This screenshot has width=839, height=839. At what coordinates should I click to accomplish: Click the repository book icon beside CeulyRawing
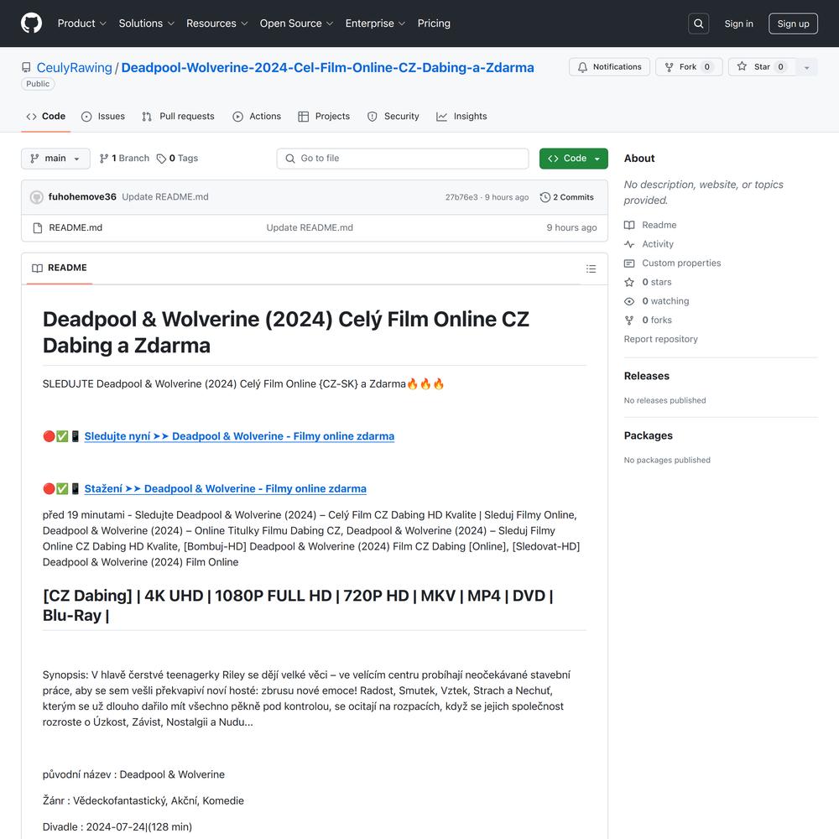click(26, 67)
